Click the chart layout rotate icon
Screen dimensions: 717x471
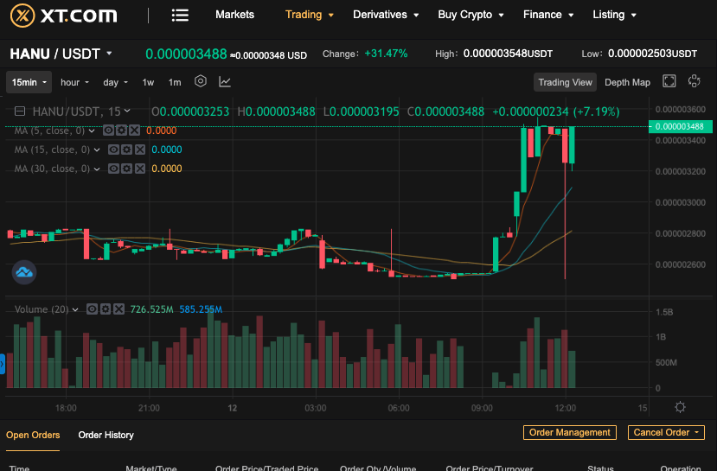[x=695, y=81]
